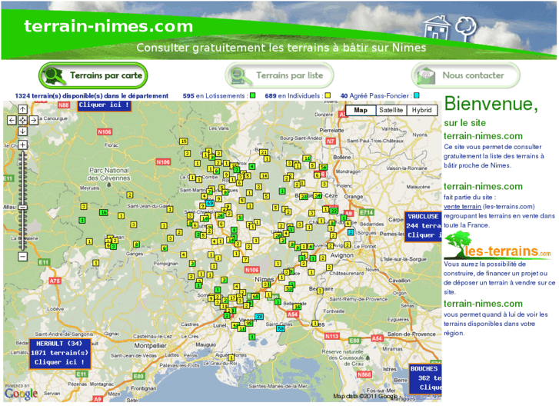Click the 'Bienvenue,' heading
This screenshot has height=419, width=559.
pyautogui.click(x=491, y=104)
